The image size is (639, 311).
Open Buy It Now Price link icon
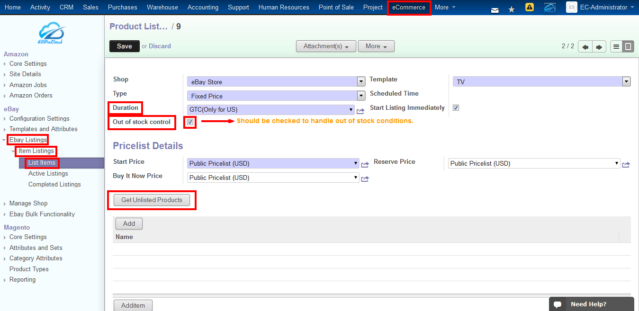(x=365, y=179)
